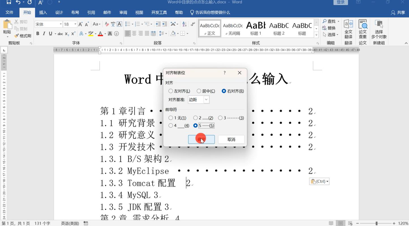
Task: Click the ruler tab selector
Action: (x=4, y=50)
